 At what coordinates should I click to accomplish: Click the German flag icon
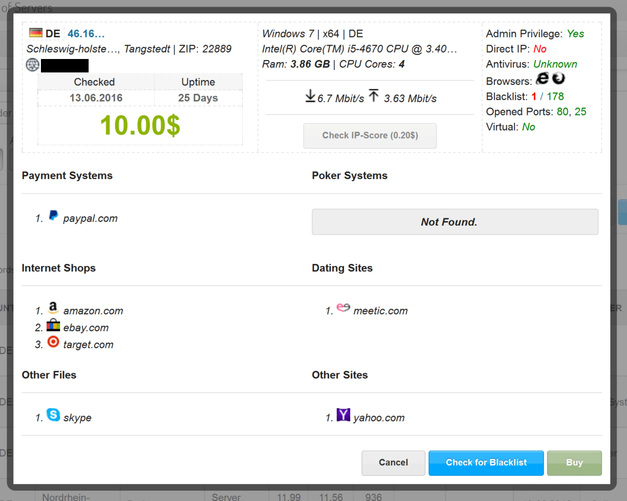(36, 34)
